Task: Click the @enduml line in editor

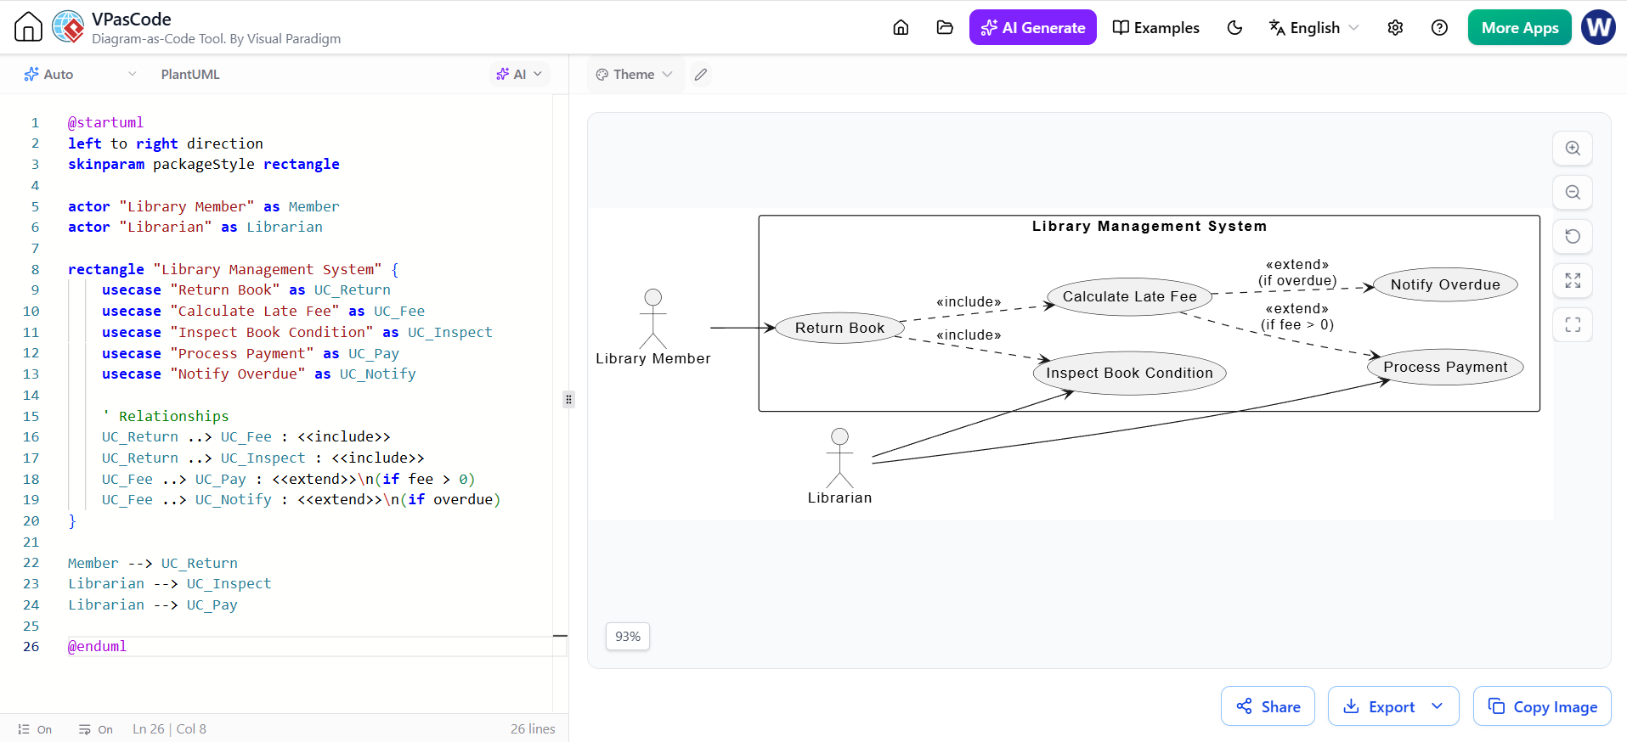Action: point(97,646)
